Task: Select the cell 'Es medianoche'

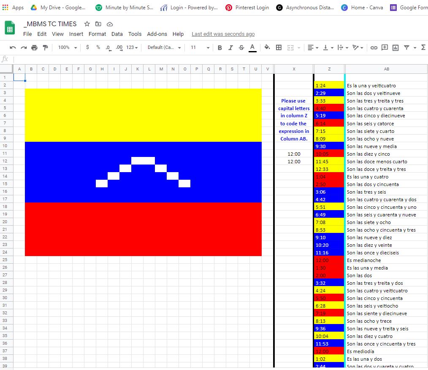Action: (387, 260)
